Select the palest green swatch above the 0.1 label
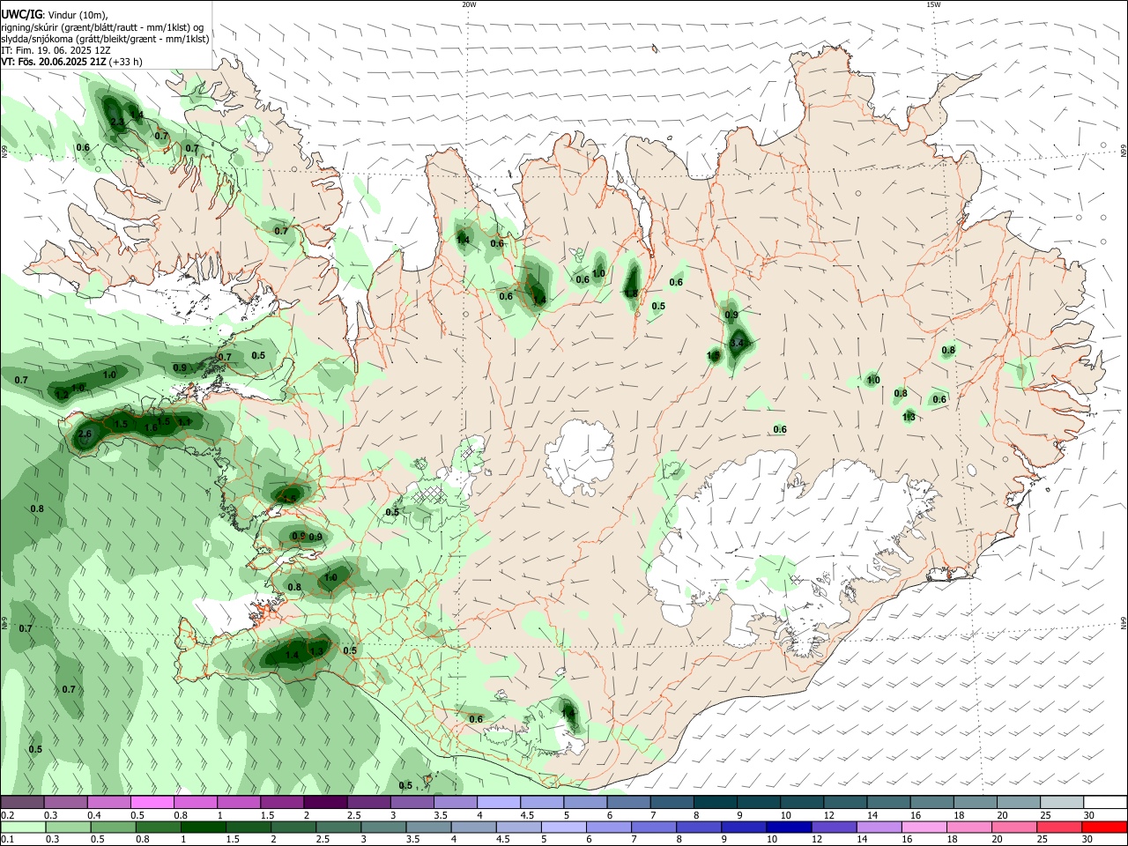 (x=23, y=827)
